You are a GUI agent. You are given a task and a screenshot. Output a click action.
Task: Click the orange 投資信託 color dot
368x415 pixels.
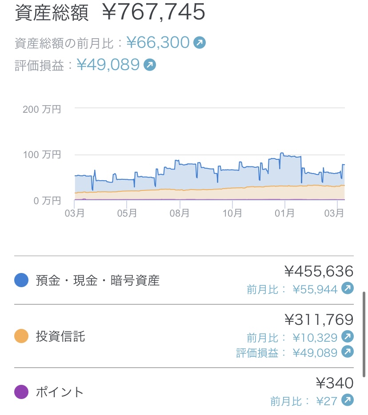pos(21,336)
